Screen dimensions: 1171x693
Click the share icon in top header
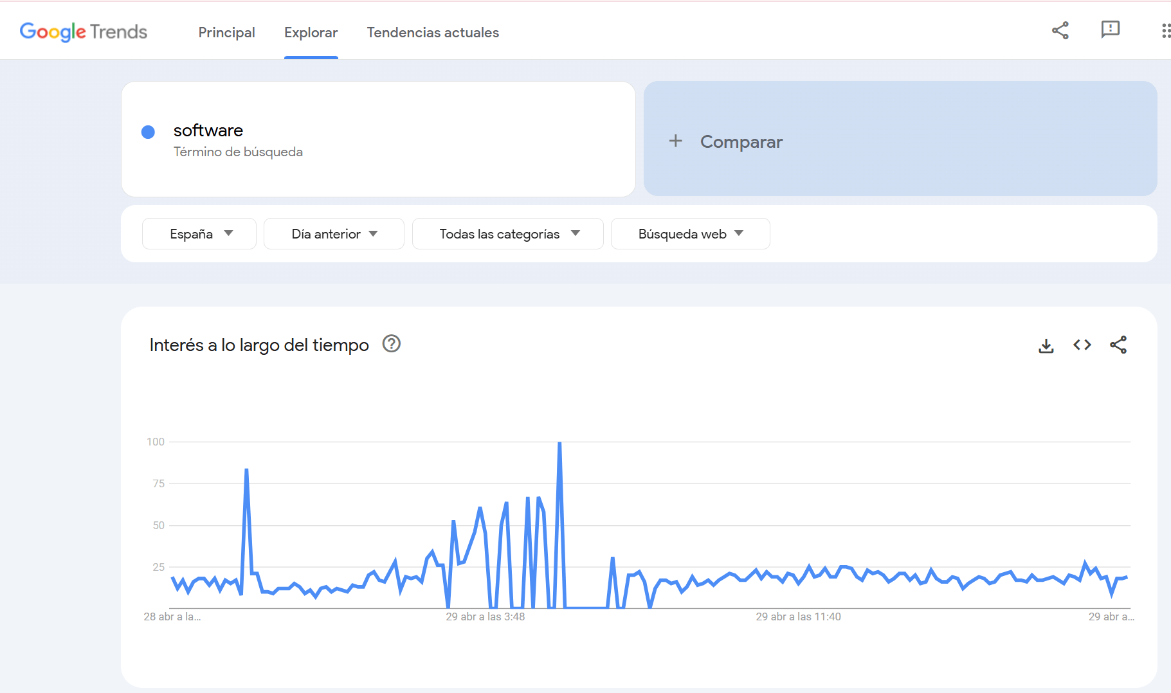pos(1060,30)
